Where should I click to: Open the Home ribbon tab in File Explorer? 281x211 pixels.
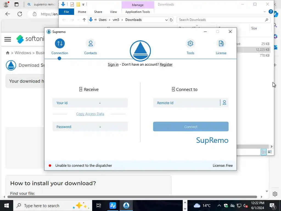(82, 12)
